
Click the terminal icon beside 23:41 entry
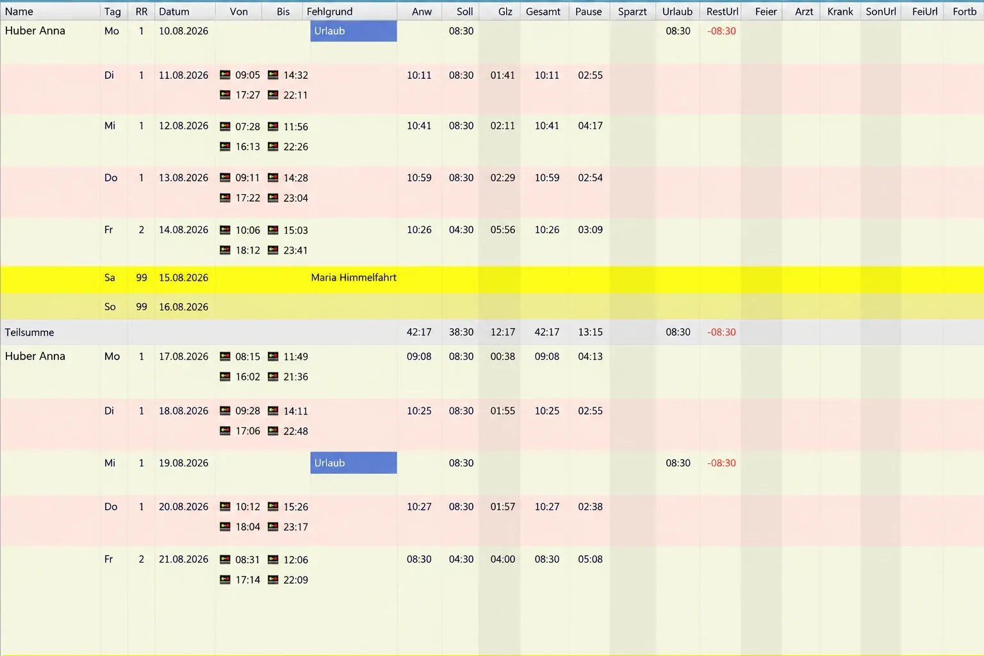tap(273, 250)
